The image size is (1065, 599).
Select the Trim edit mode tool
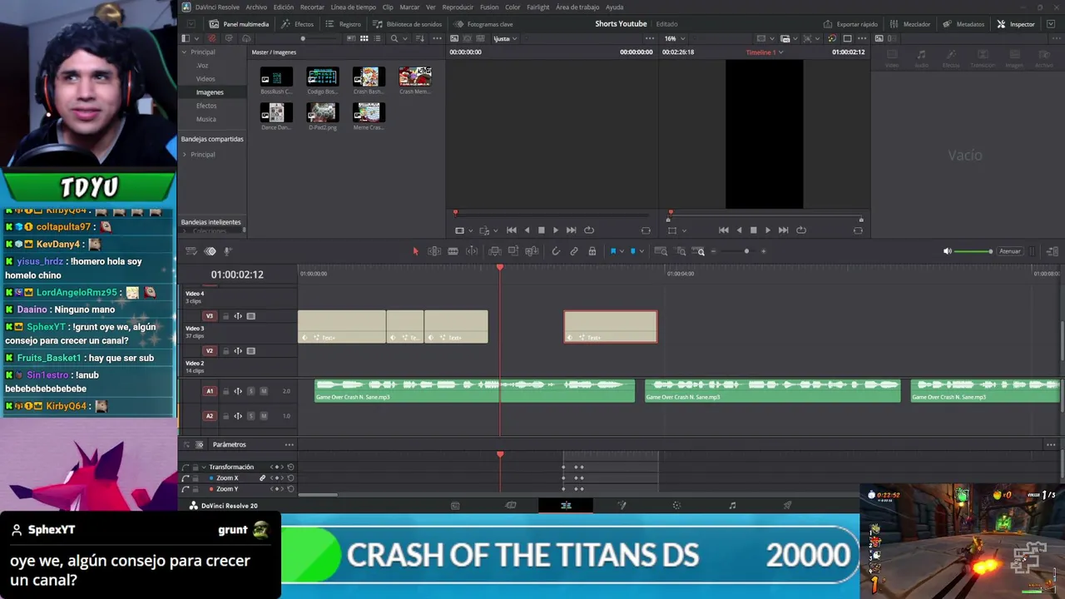tap(434, 251)
